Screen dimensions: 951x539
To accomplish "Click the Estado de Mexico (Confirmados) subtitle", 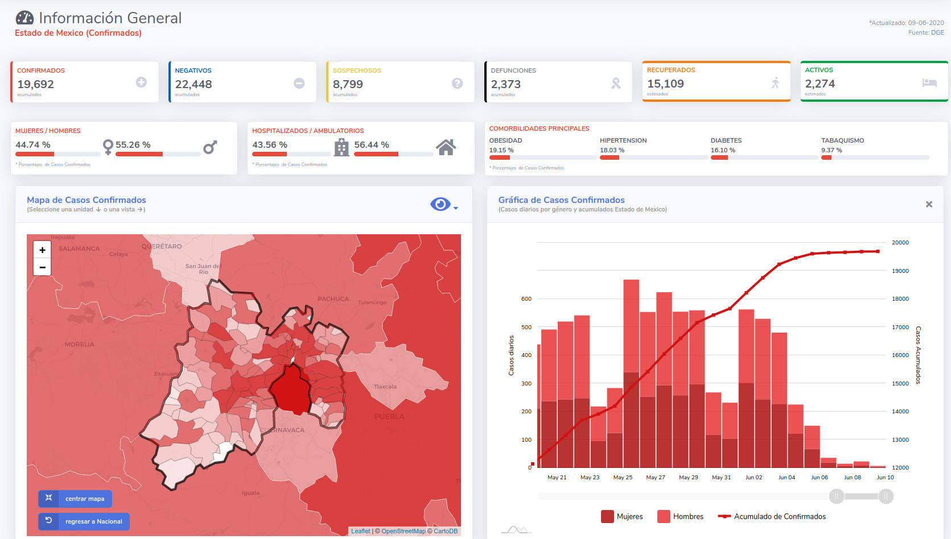I will click(x=78, y=33).
